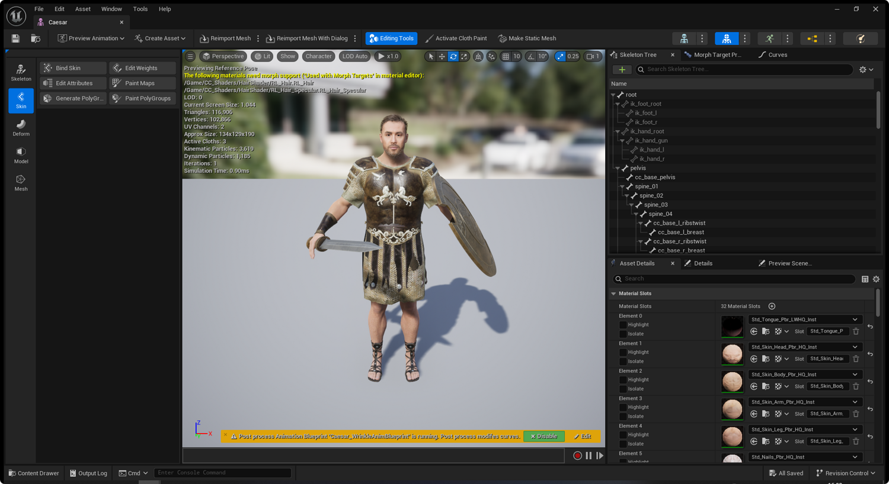Viewport: 889px width, 484px height.
Task: Click the animation timeline scrub bar
Action: tap(373, 456)
